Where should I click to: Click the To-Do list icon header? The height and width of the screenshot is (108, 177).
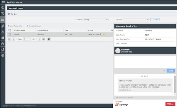9,14
